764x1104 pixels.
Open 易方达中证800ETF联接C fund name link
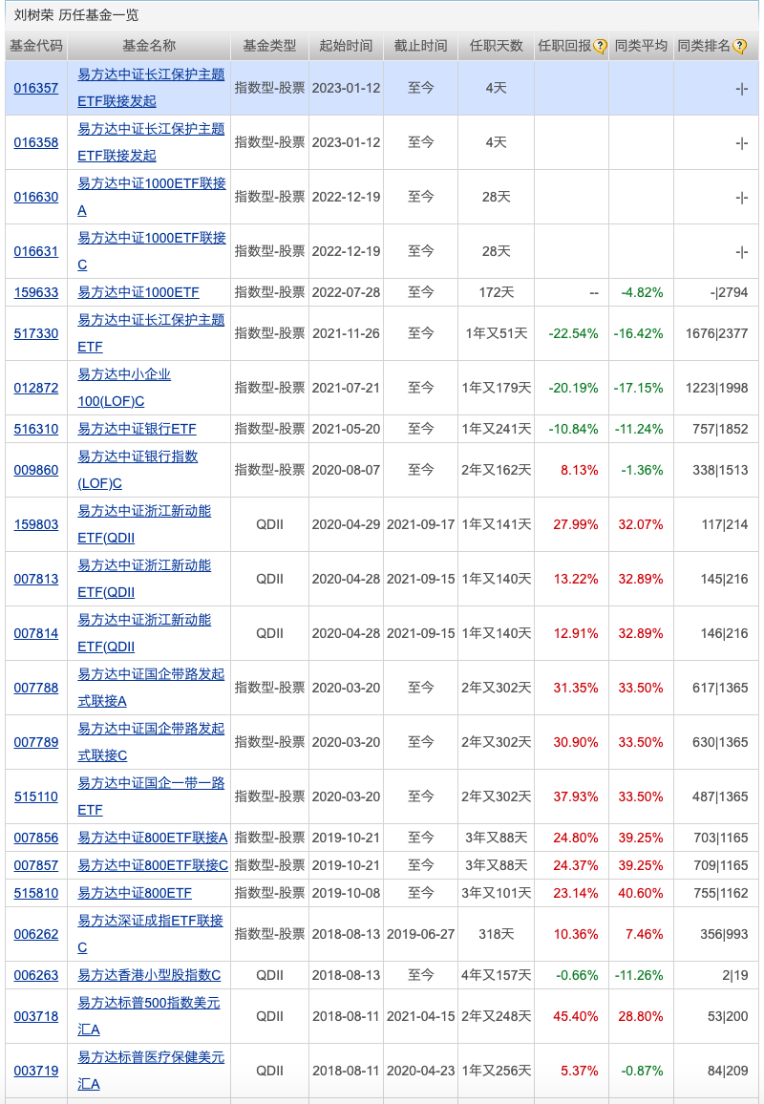pos(153,865)
